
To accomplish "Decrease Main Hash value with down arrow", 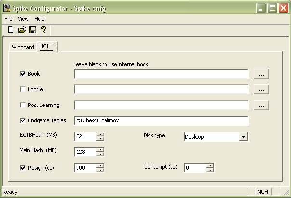I will (x=100, y=154).
